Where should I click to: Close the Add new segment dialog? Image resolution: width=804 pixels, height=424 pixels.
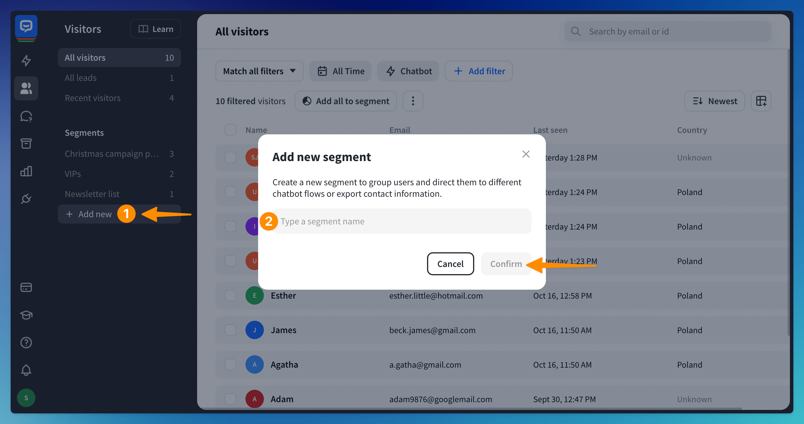tap(526, 154)
